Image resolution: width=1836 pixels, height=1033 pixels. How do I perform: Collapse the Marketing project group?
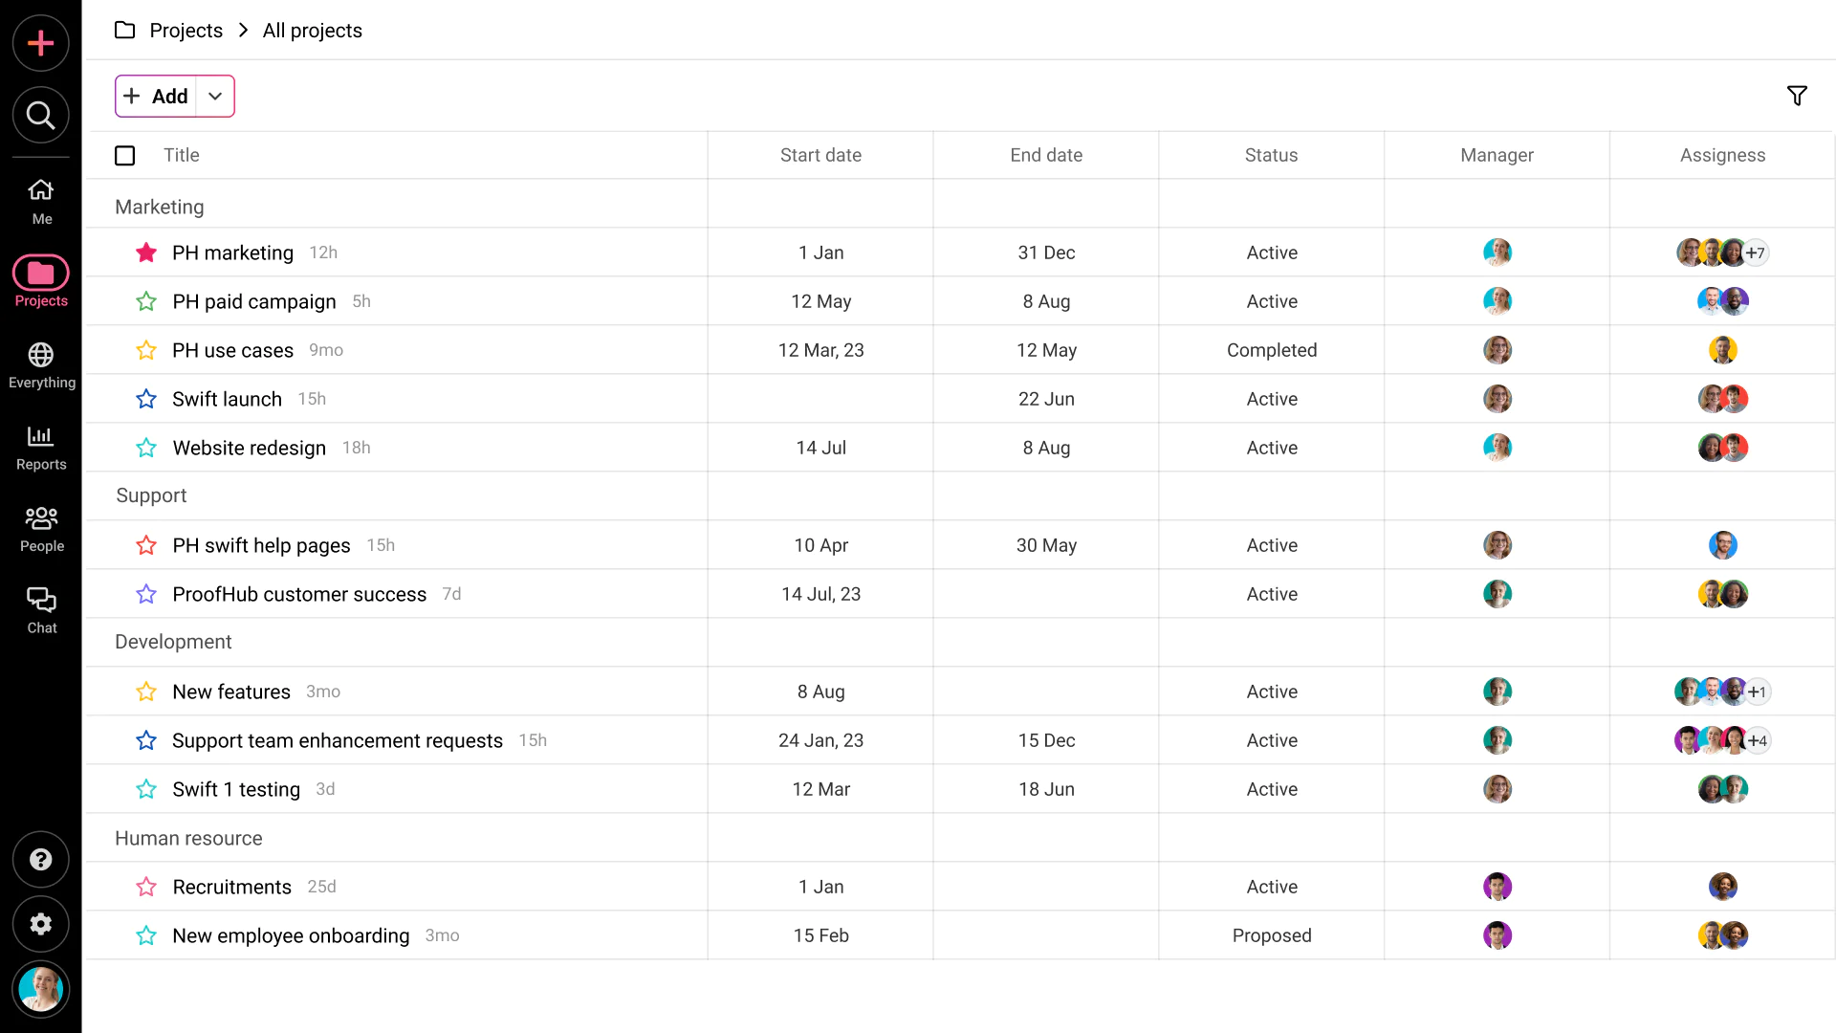pos(160,207)
